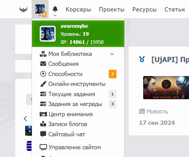This screenshot has height=157, width=189.
Task: Click the 3 counter beside Задания за награды
Action: [112, 104]
